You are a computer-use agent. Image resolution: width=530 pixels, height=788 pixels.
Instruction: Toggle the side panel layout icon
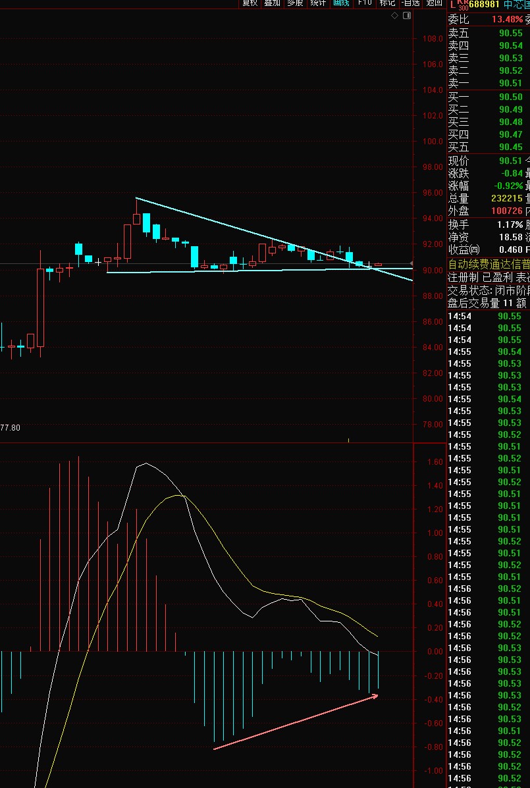click(407, 16)
